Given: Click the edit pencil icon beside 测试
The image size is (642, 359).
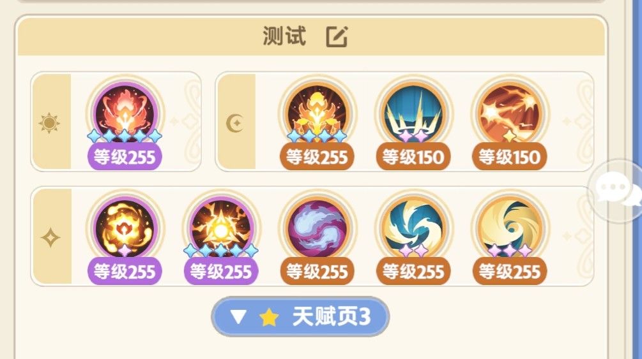Looking at the screenshot, I should click(337, 37).
